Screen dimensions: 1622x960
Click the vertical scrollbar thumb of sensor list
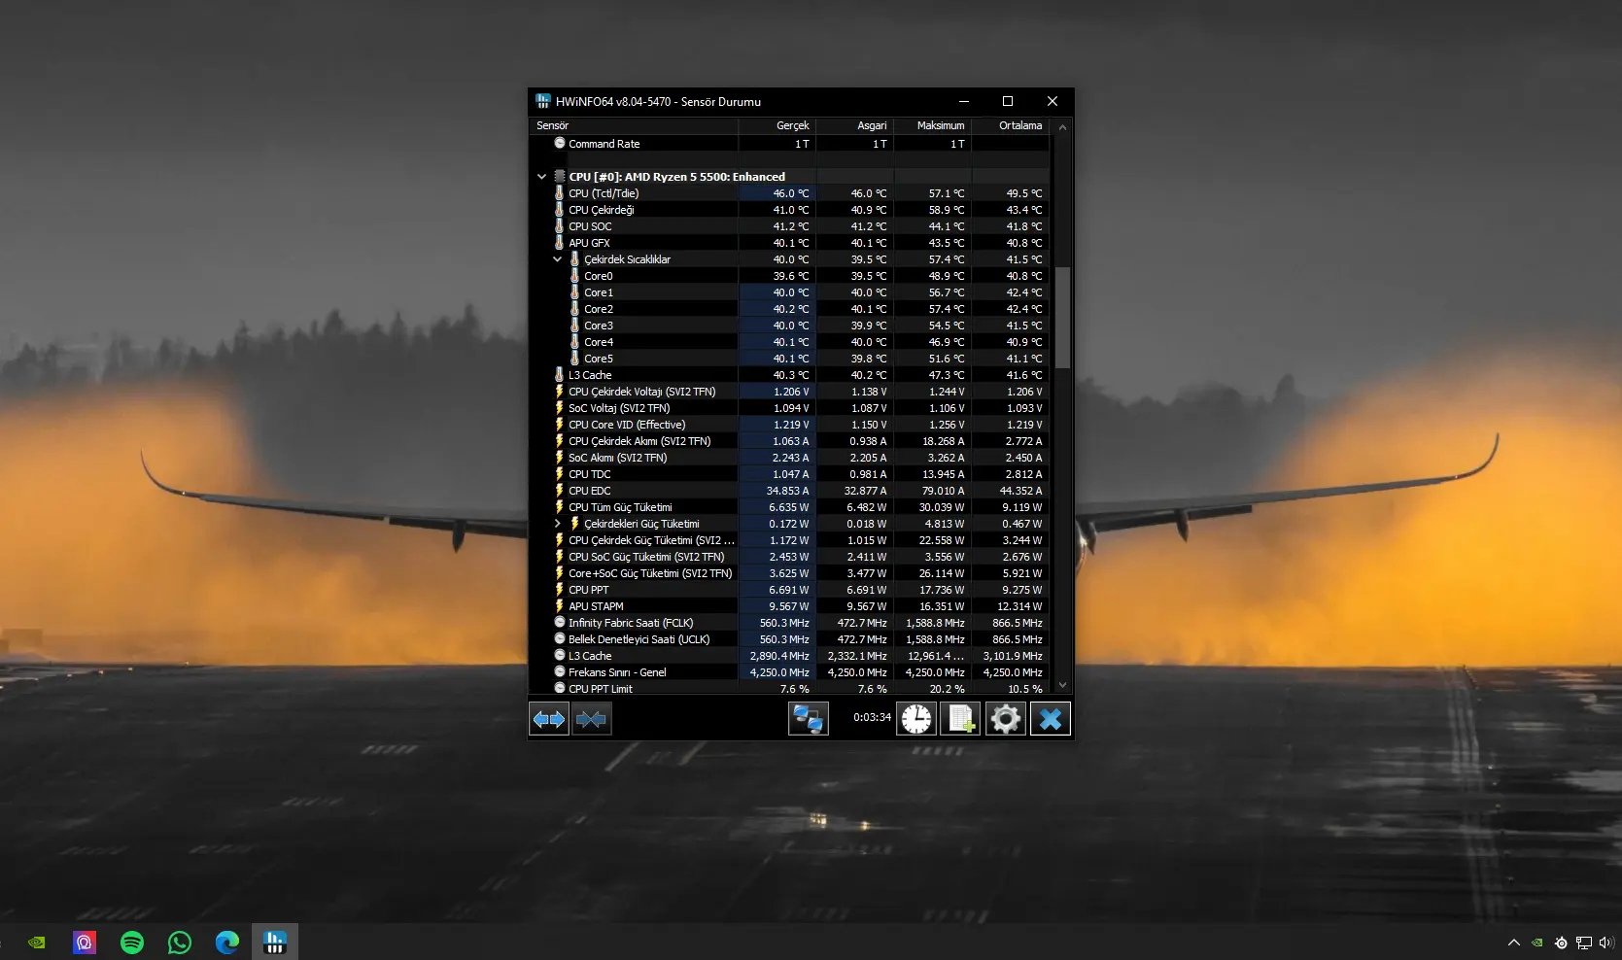[x=1062, y=318]
